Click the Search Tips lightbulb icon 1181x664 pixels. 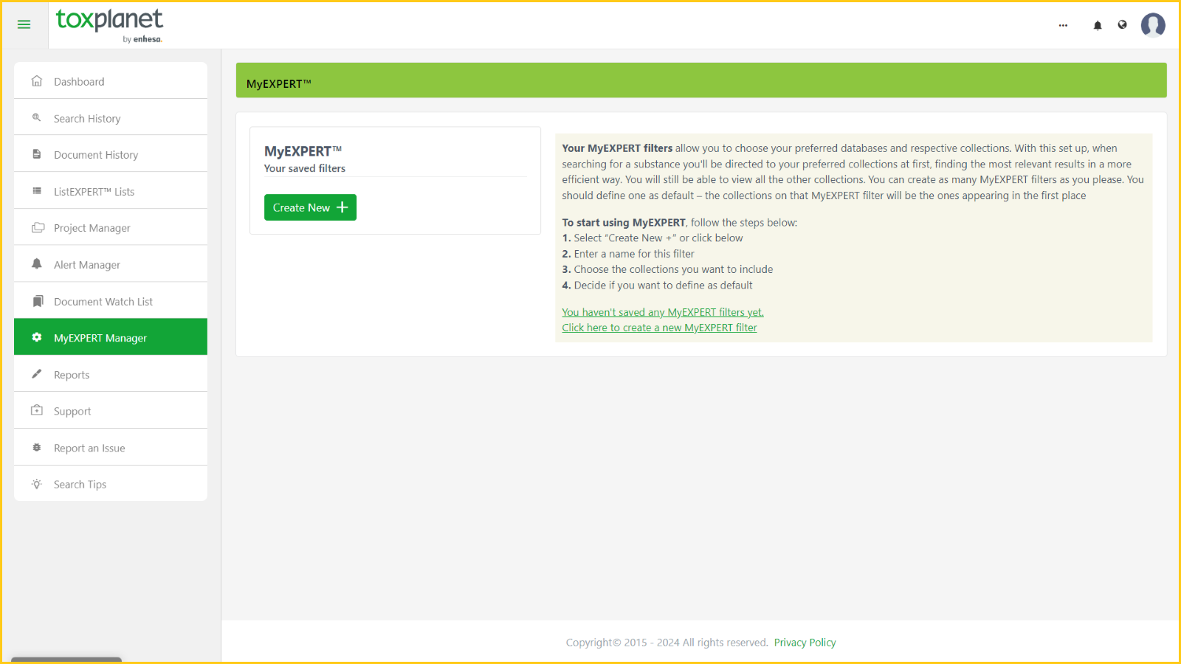click(37, 484)
